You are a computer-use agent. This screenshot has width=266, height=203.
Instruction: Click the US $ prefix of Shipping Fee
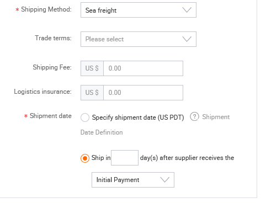92,68
